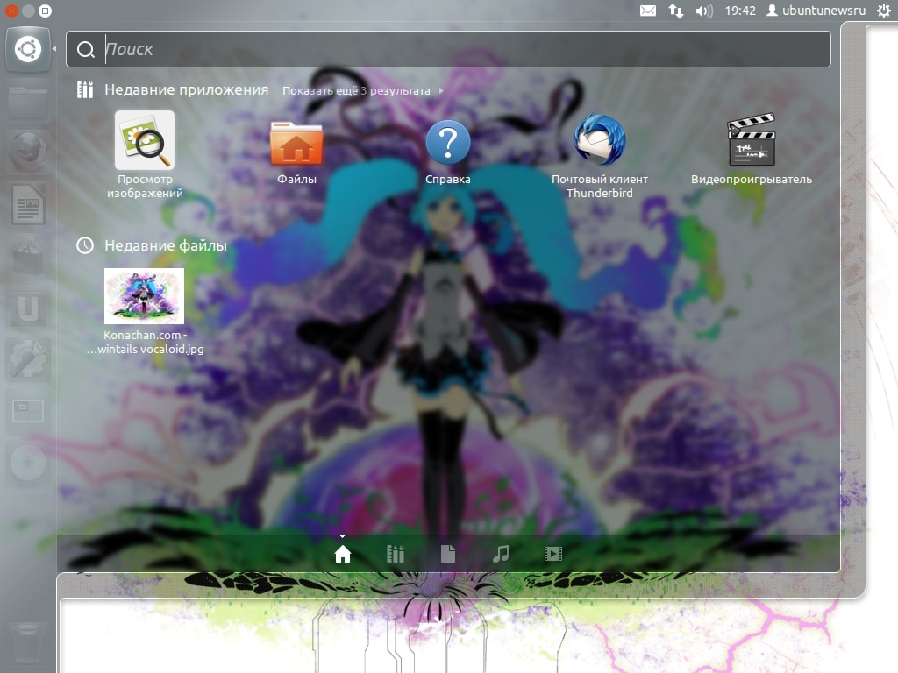Open System Settings wrench icon in launcher

click(x=27, y=358)
